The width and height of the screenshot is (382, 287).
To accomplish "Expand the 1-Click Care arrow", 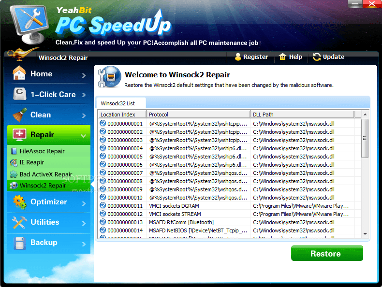I will click(84, 95).
